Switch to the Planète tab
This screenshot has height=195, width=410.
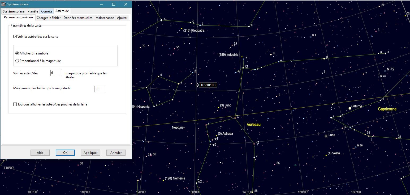[33, 11]
